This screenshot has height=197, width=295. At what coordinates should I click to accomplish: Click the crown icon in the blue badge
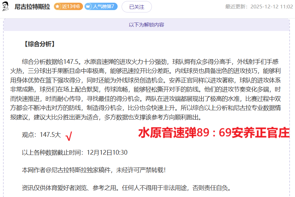(x=88, y=6)
